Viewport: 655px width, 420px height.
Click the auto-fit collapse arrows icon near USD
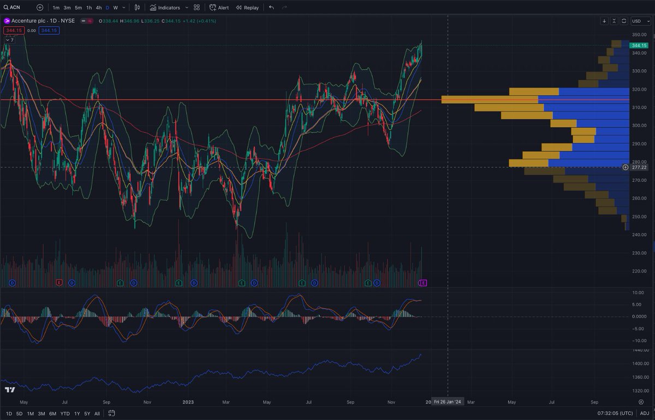(614, 21)
